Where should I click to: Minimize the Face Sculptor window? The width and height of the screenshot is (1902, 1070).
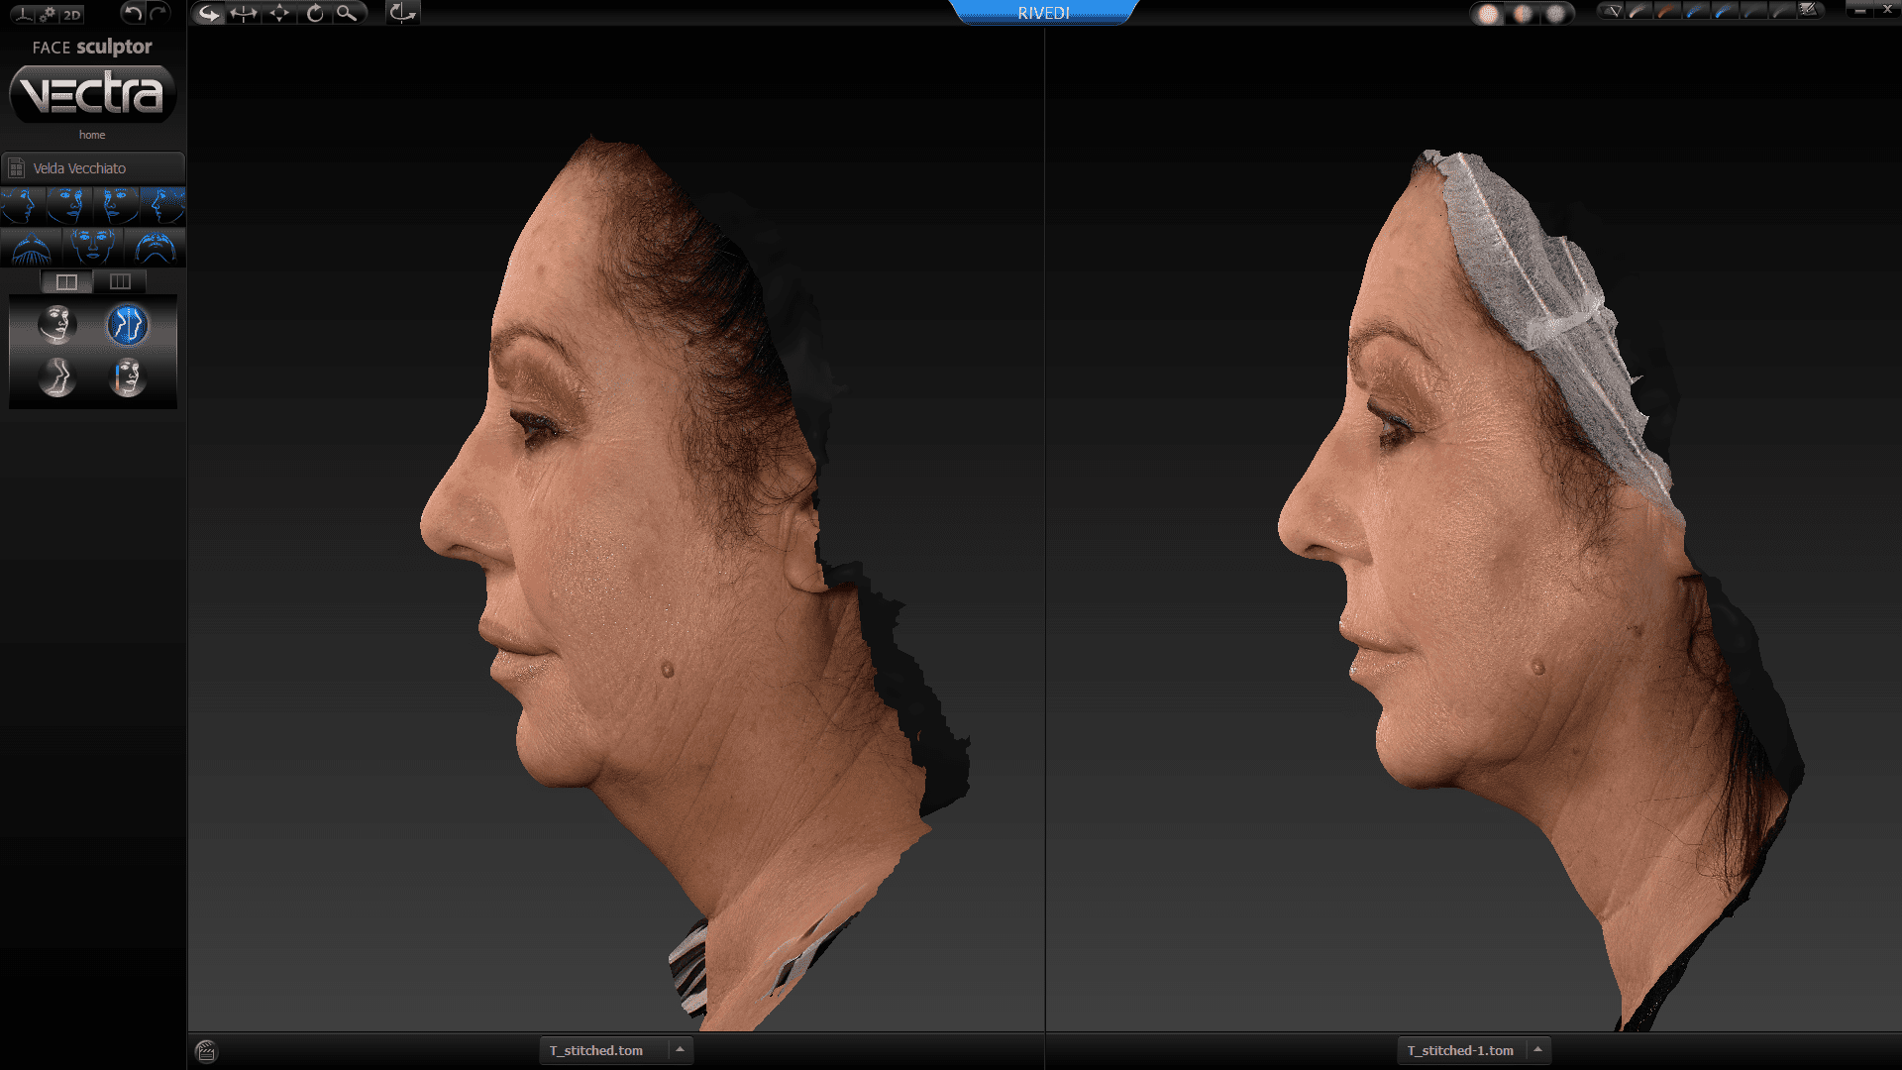(1858, 10)
